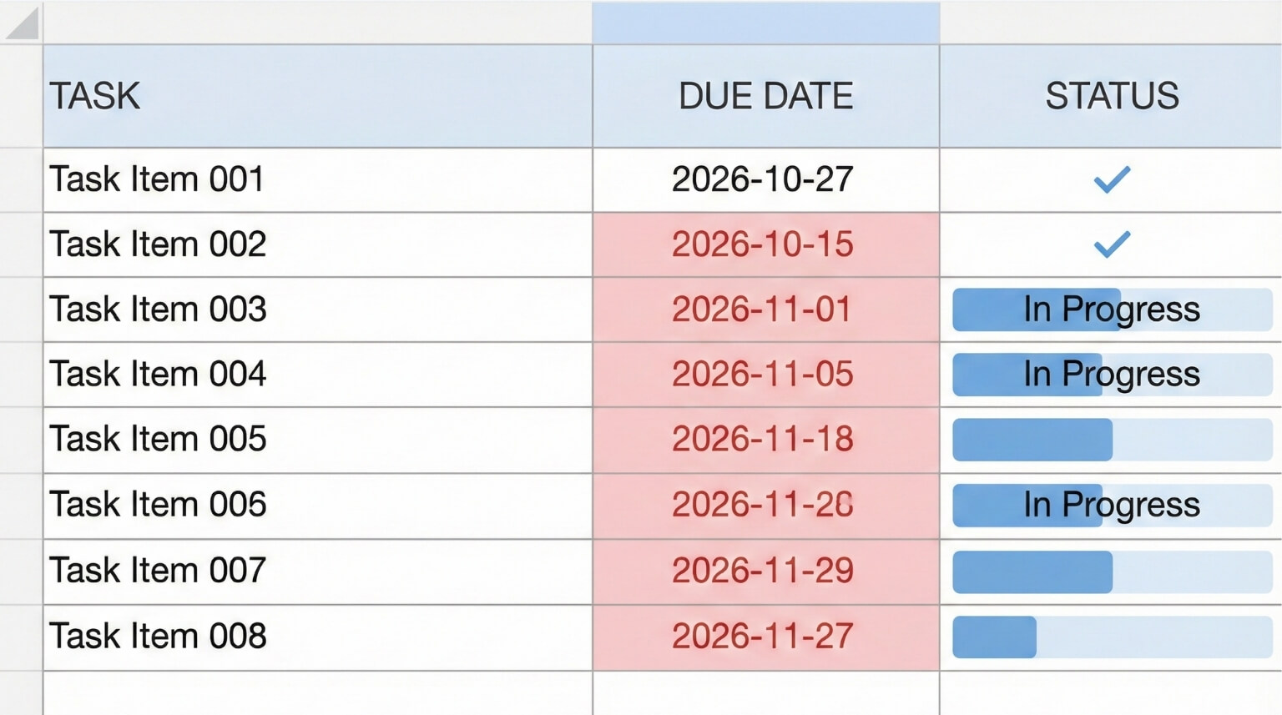Click the empty cell below Task Item 008
Viewport: 1282px width, 715px height.
click(317, 692)
